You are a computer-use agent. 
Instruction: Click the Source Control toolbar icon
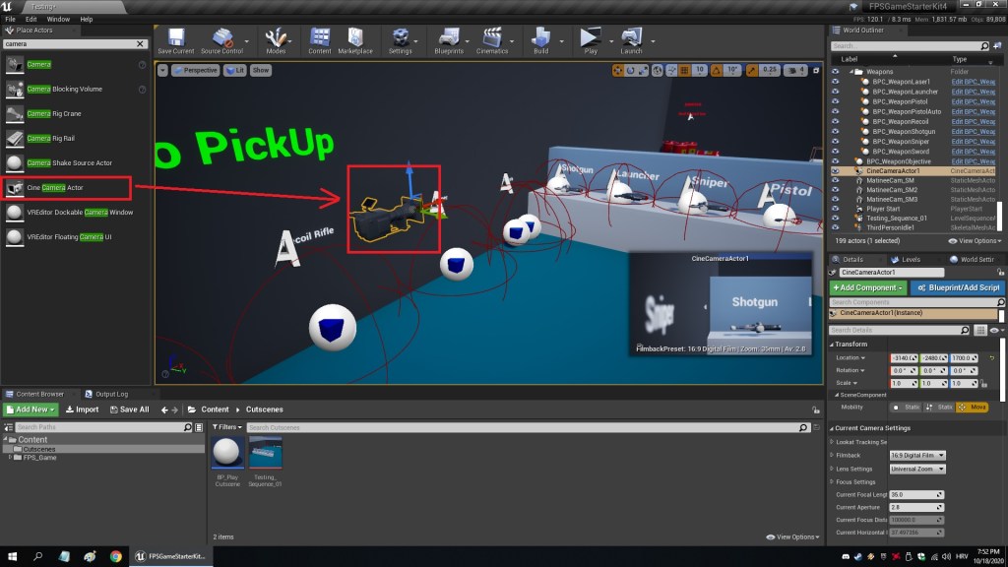pyautogui.click(x=221, y=40)
